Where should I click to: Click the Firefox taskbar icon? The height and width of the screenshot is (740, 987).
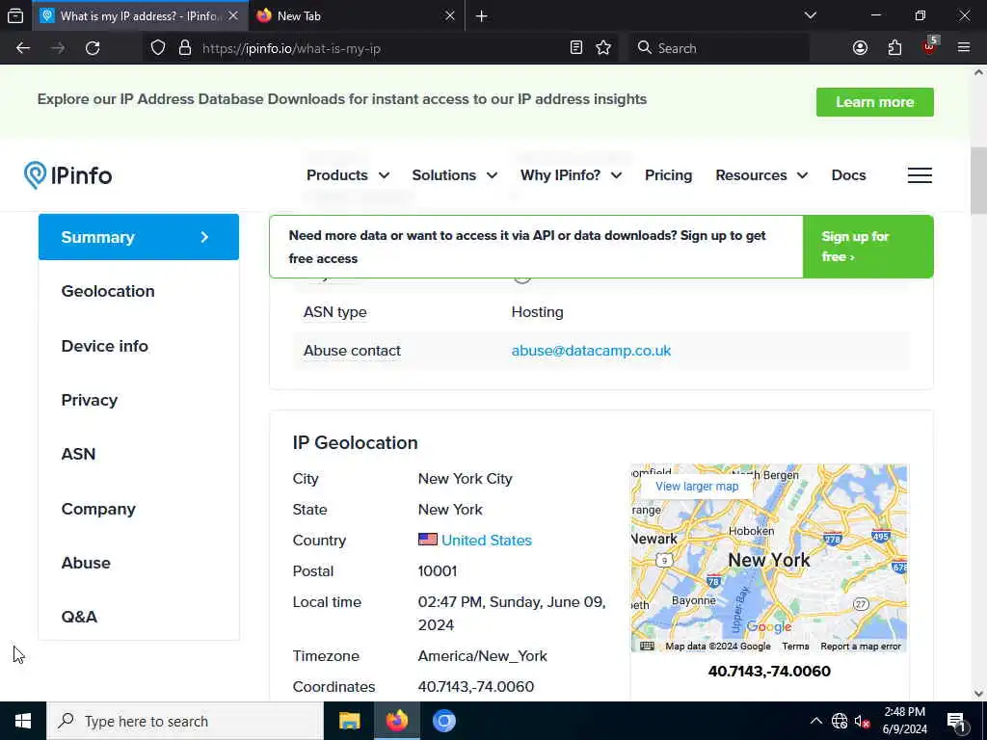coord(396,721)
